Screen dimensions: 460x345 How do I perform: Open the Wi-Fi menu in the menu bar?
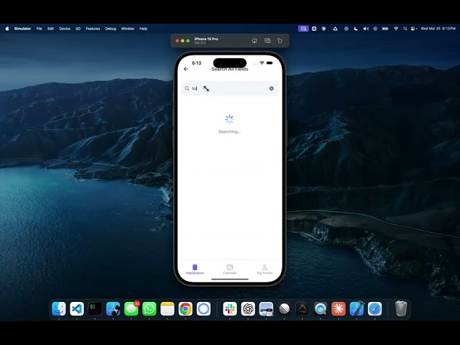click(396, 29)
